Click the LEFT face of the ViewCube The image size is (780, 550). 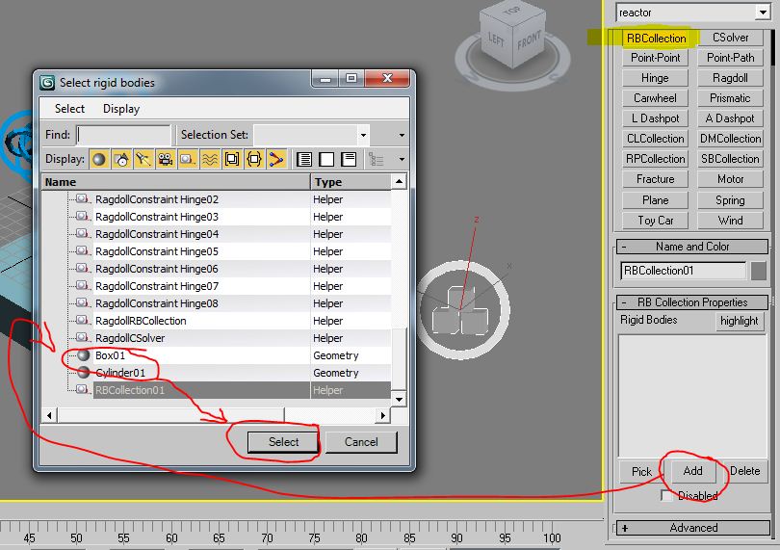pyautogui.click(x=496, y=39)
